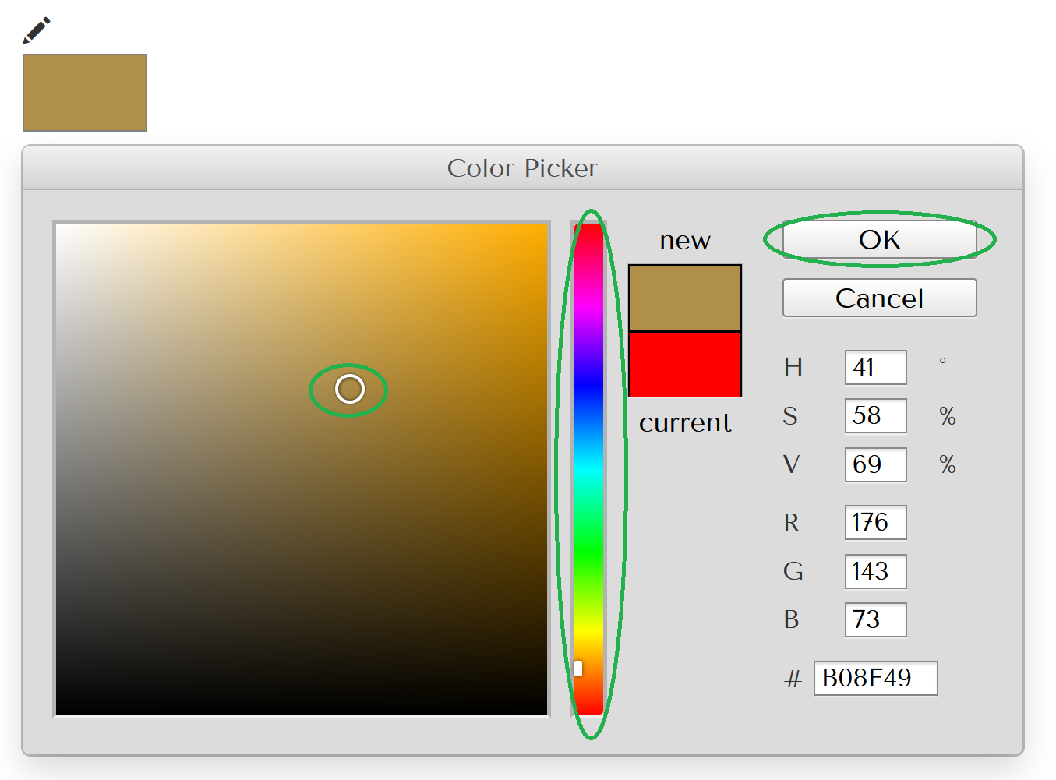Pick the white top-left corner of color field

click(59, 228)
